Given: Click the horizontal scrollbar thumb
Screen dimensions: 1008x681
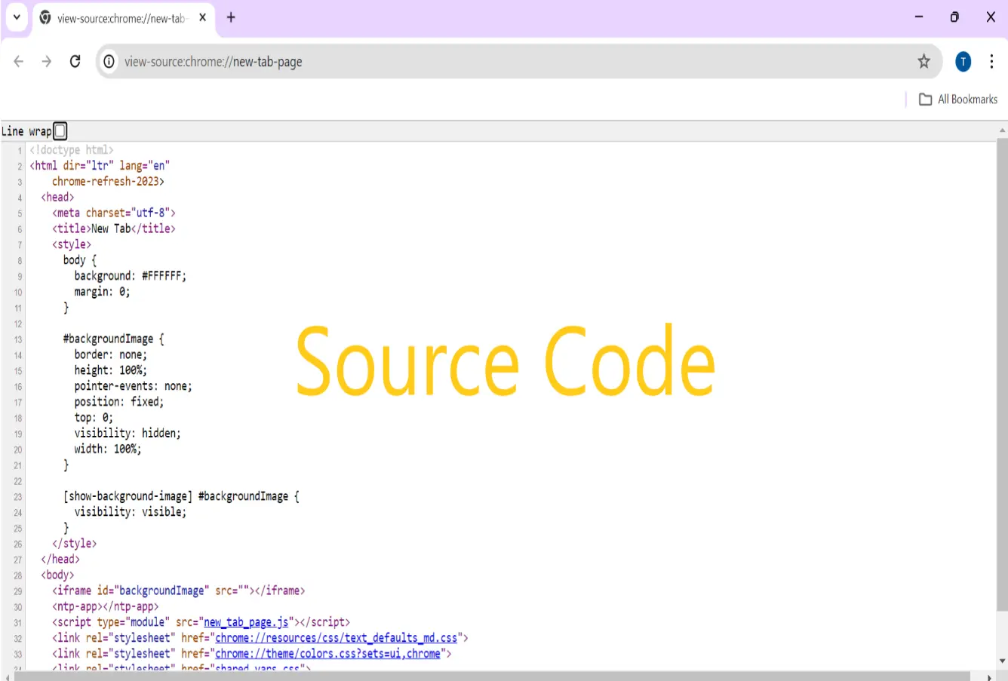Looking at the screenshot, I should tap(492, 676).
